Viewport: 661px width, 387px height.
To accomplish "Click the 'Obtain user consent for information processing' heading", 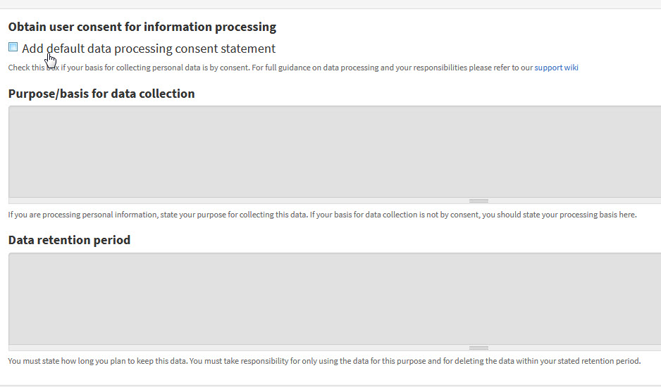I will [142, 27].
